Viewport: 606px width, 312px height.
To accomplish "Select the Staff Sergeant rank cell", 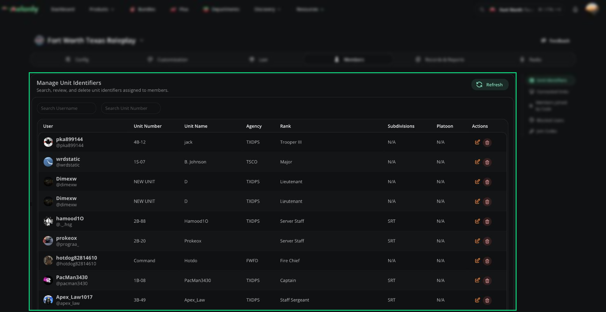I will [294, 300].
